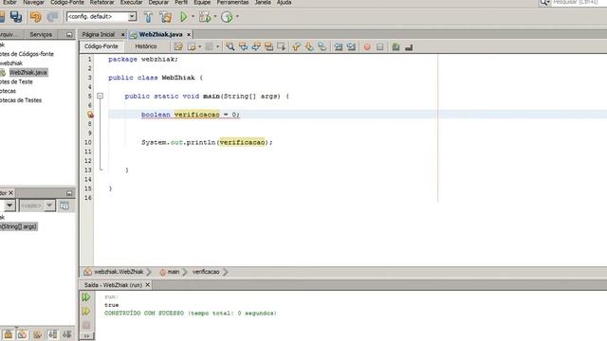Click the main breadcrumb in editor

point(173,272)
